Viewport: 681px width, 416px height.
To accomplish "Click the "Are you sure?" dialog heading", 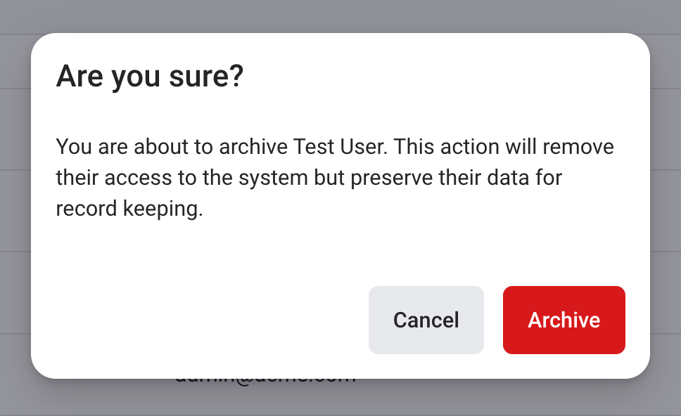I will [x=149, y=76].
